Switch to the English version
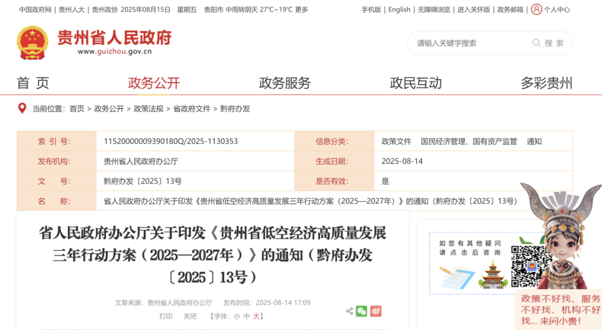Screen dimensions: 602x330 pyautogui.click(x=399, y=9)
